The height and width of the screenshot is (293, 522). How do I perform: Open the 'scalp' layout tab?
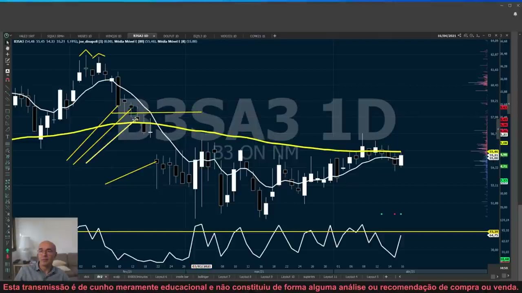point(117,277)
